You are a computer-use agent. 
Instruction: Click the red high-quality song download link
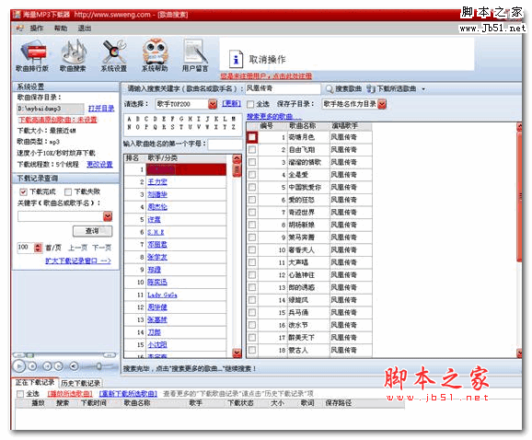click(58, 120)
